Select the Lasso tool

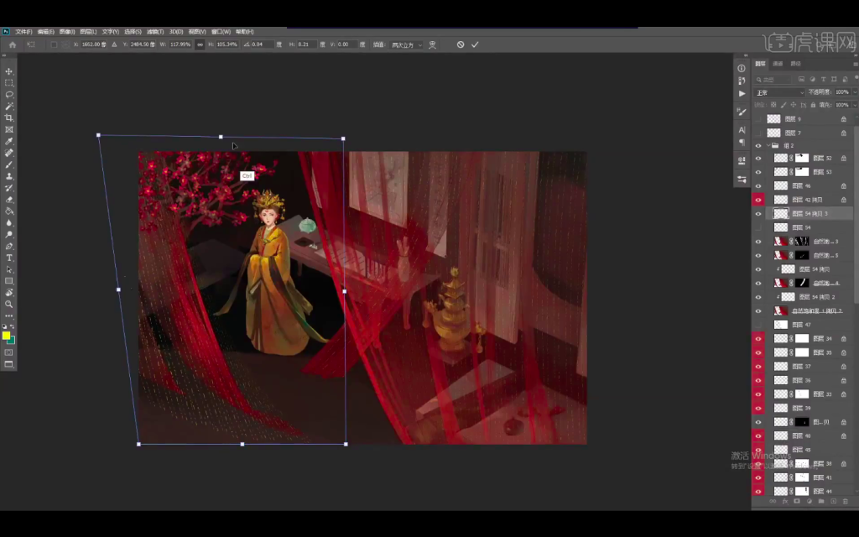(9, 95)
